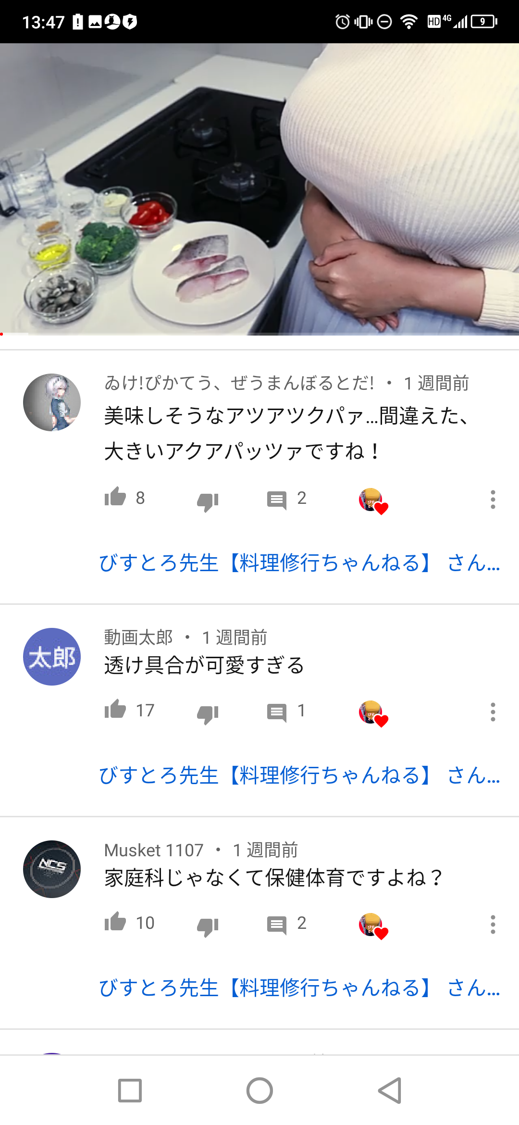Open replies icon on Musket 1107's comment
This screenshot has height=1125, width=519.
point(277,925)
